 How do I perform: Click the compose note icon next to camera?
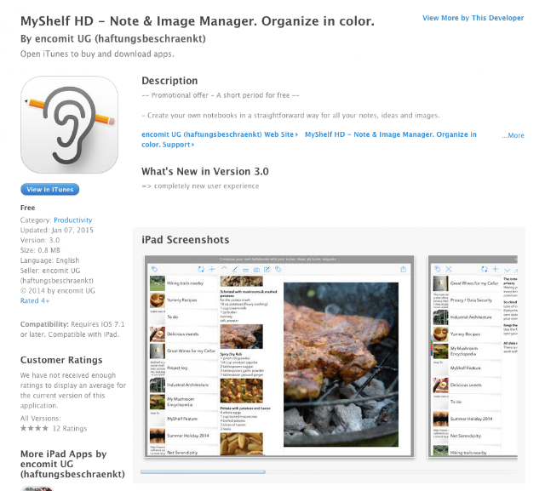click(x=267, y=269)
